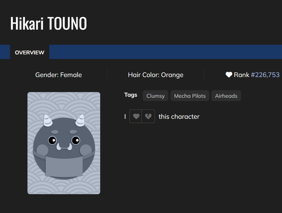Click the "this character" text
Image resolution: width=282 pixels, height=213 pixels.
click(179, 117)
